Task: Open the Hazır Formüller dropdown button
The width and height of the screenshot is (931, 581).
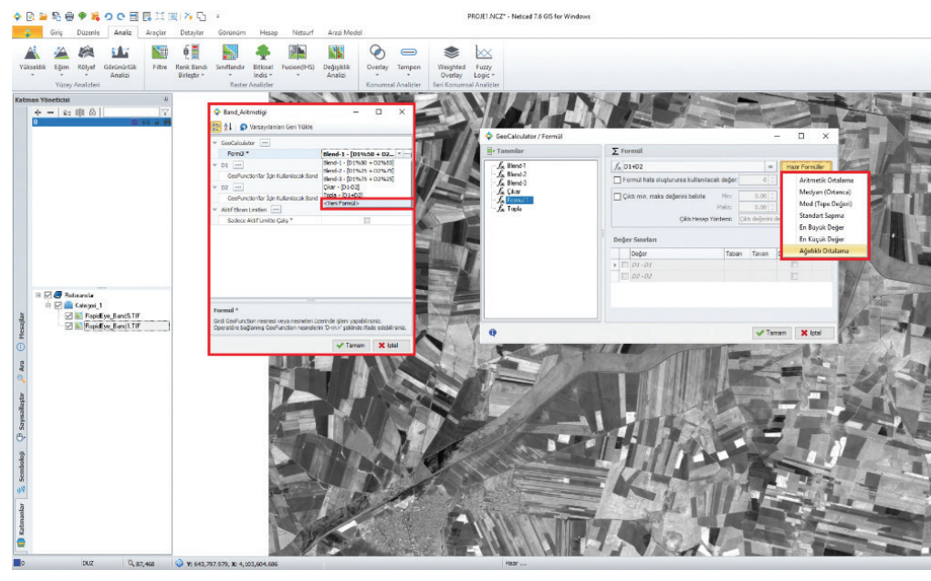Action: point(805,167)
